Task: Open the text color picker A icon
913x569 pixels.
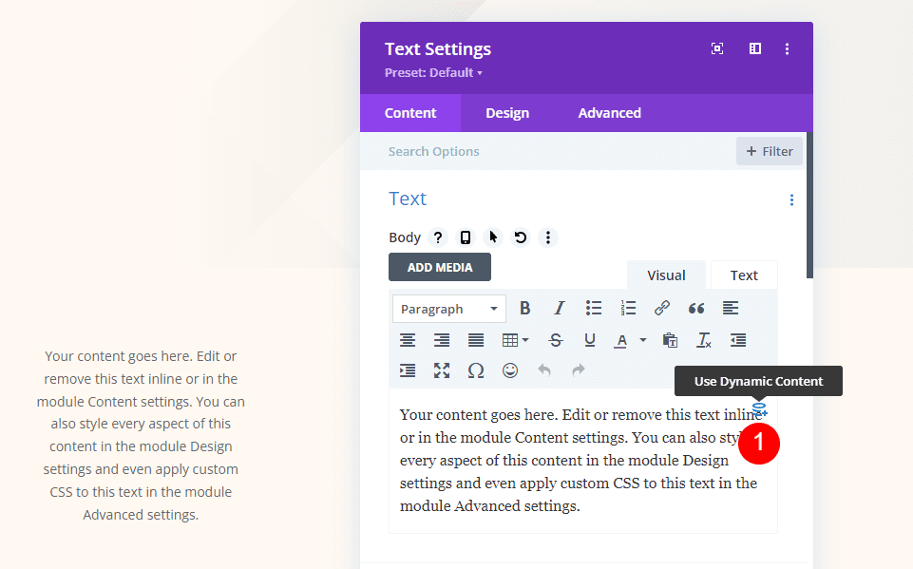Action: click(x=622, y=340)
